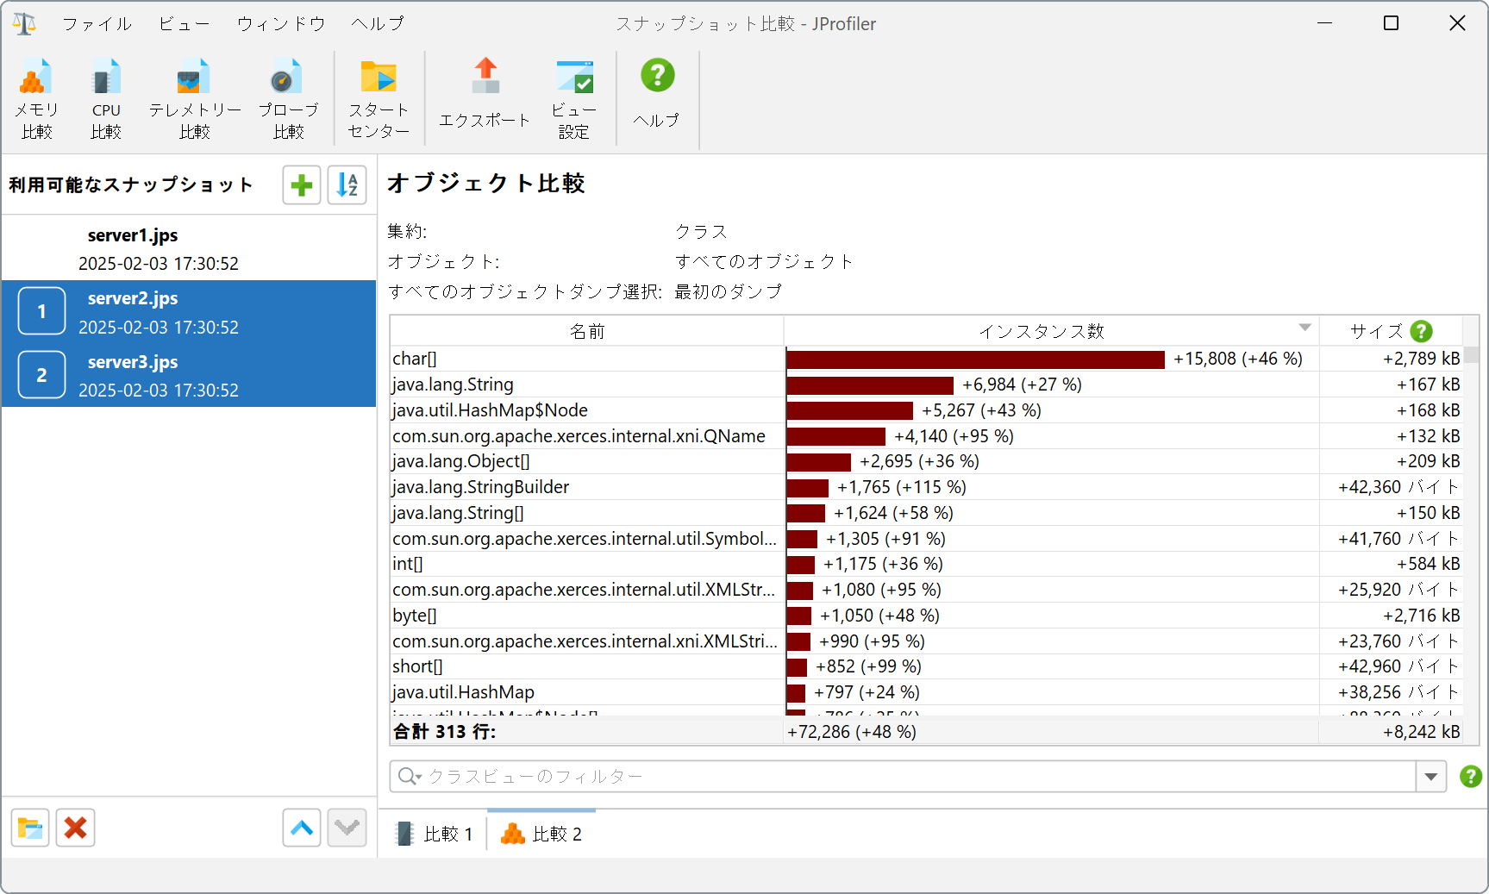Open the class view filter dropdown arrow
Screen dimensions: 1489x894
1431,777
